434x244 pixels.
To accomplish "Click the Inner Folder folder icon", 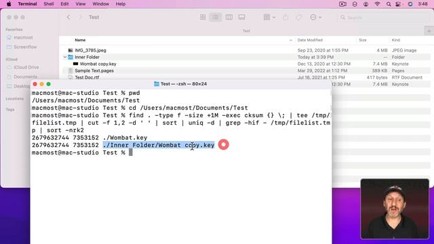I will click(x=71, y=57).
